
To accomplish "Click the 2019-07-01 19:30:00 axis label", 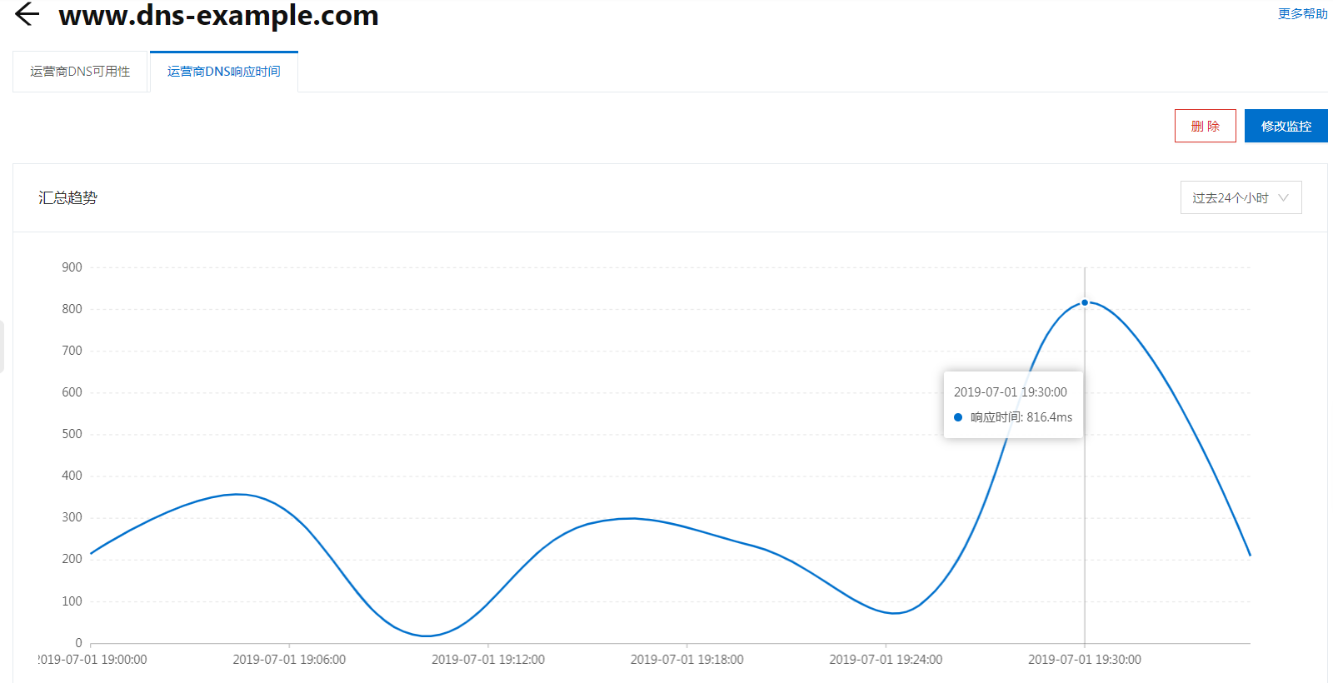I will coord(1085,660).
